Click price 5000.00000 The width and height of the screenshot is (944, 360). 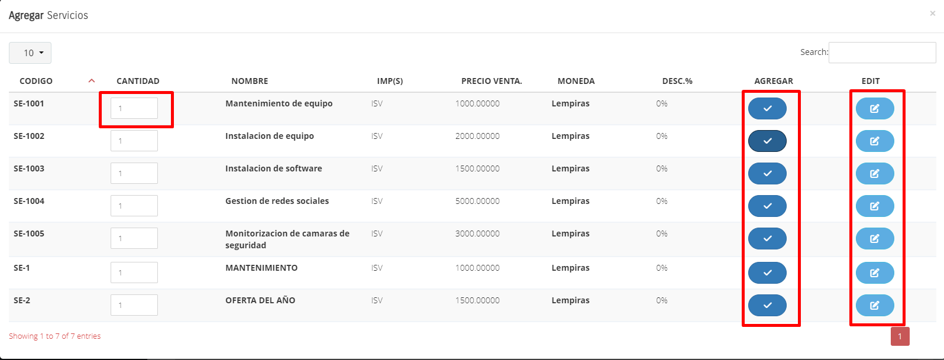coord(477,201)
